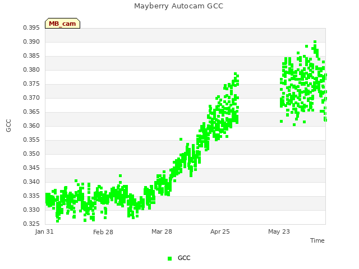Viewport: 359px width, 269px height.
Task: Click the 0.380 y-axis value
Action: [x=31, y=69]
